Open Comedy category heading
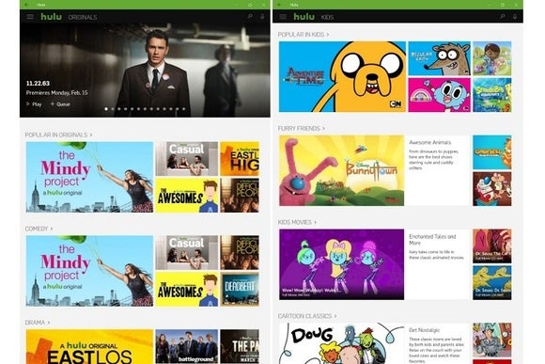The image size is (545, 364). click(39, 229)
